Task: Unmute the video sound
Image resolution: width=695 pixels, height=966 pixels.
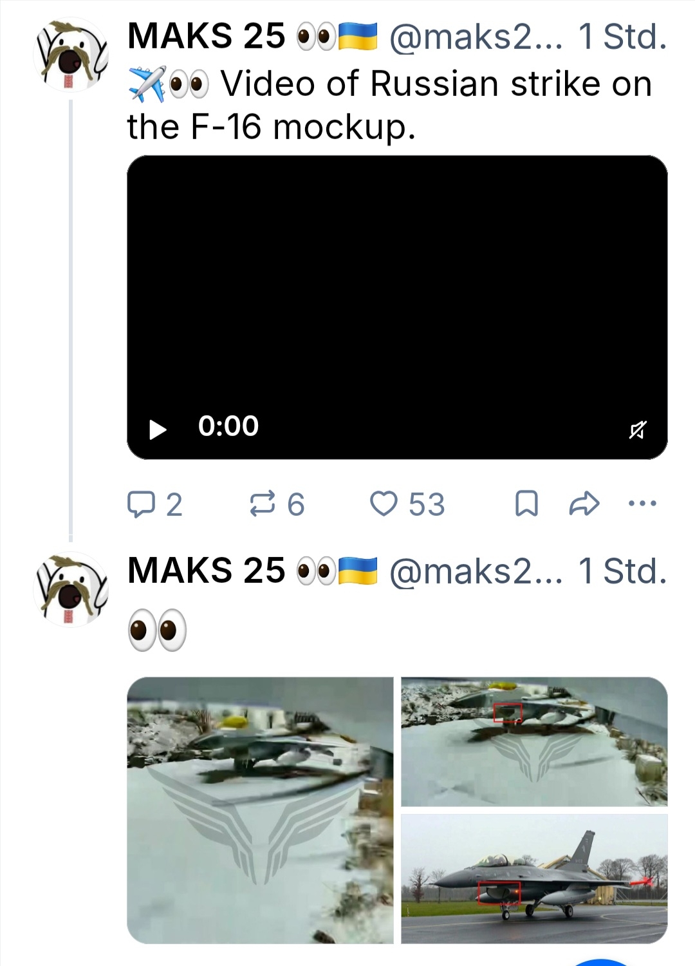Action: coord(637,430)
